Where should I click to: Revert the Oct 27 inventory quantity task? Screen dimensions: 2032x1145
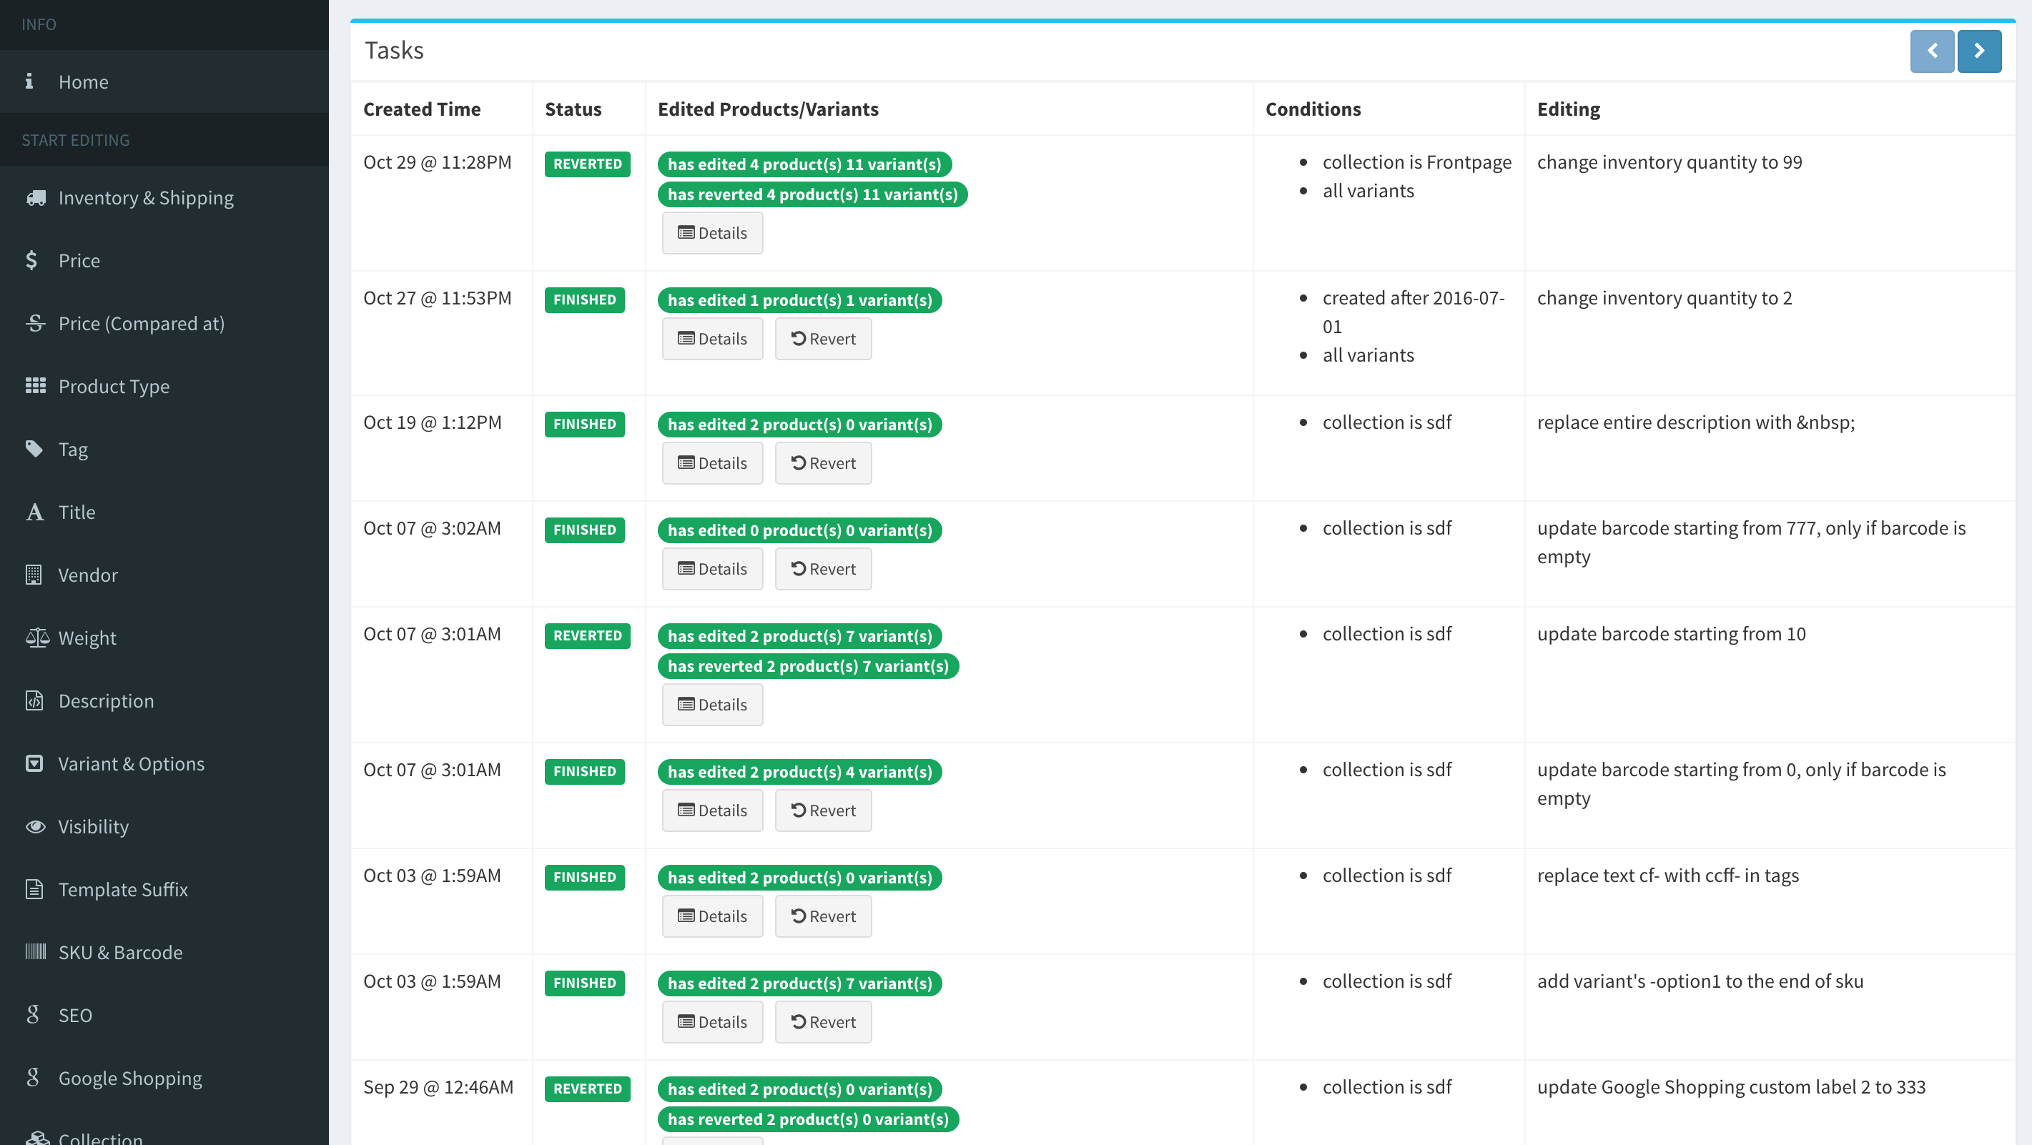[x=823, y=339]
